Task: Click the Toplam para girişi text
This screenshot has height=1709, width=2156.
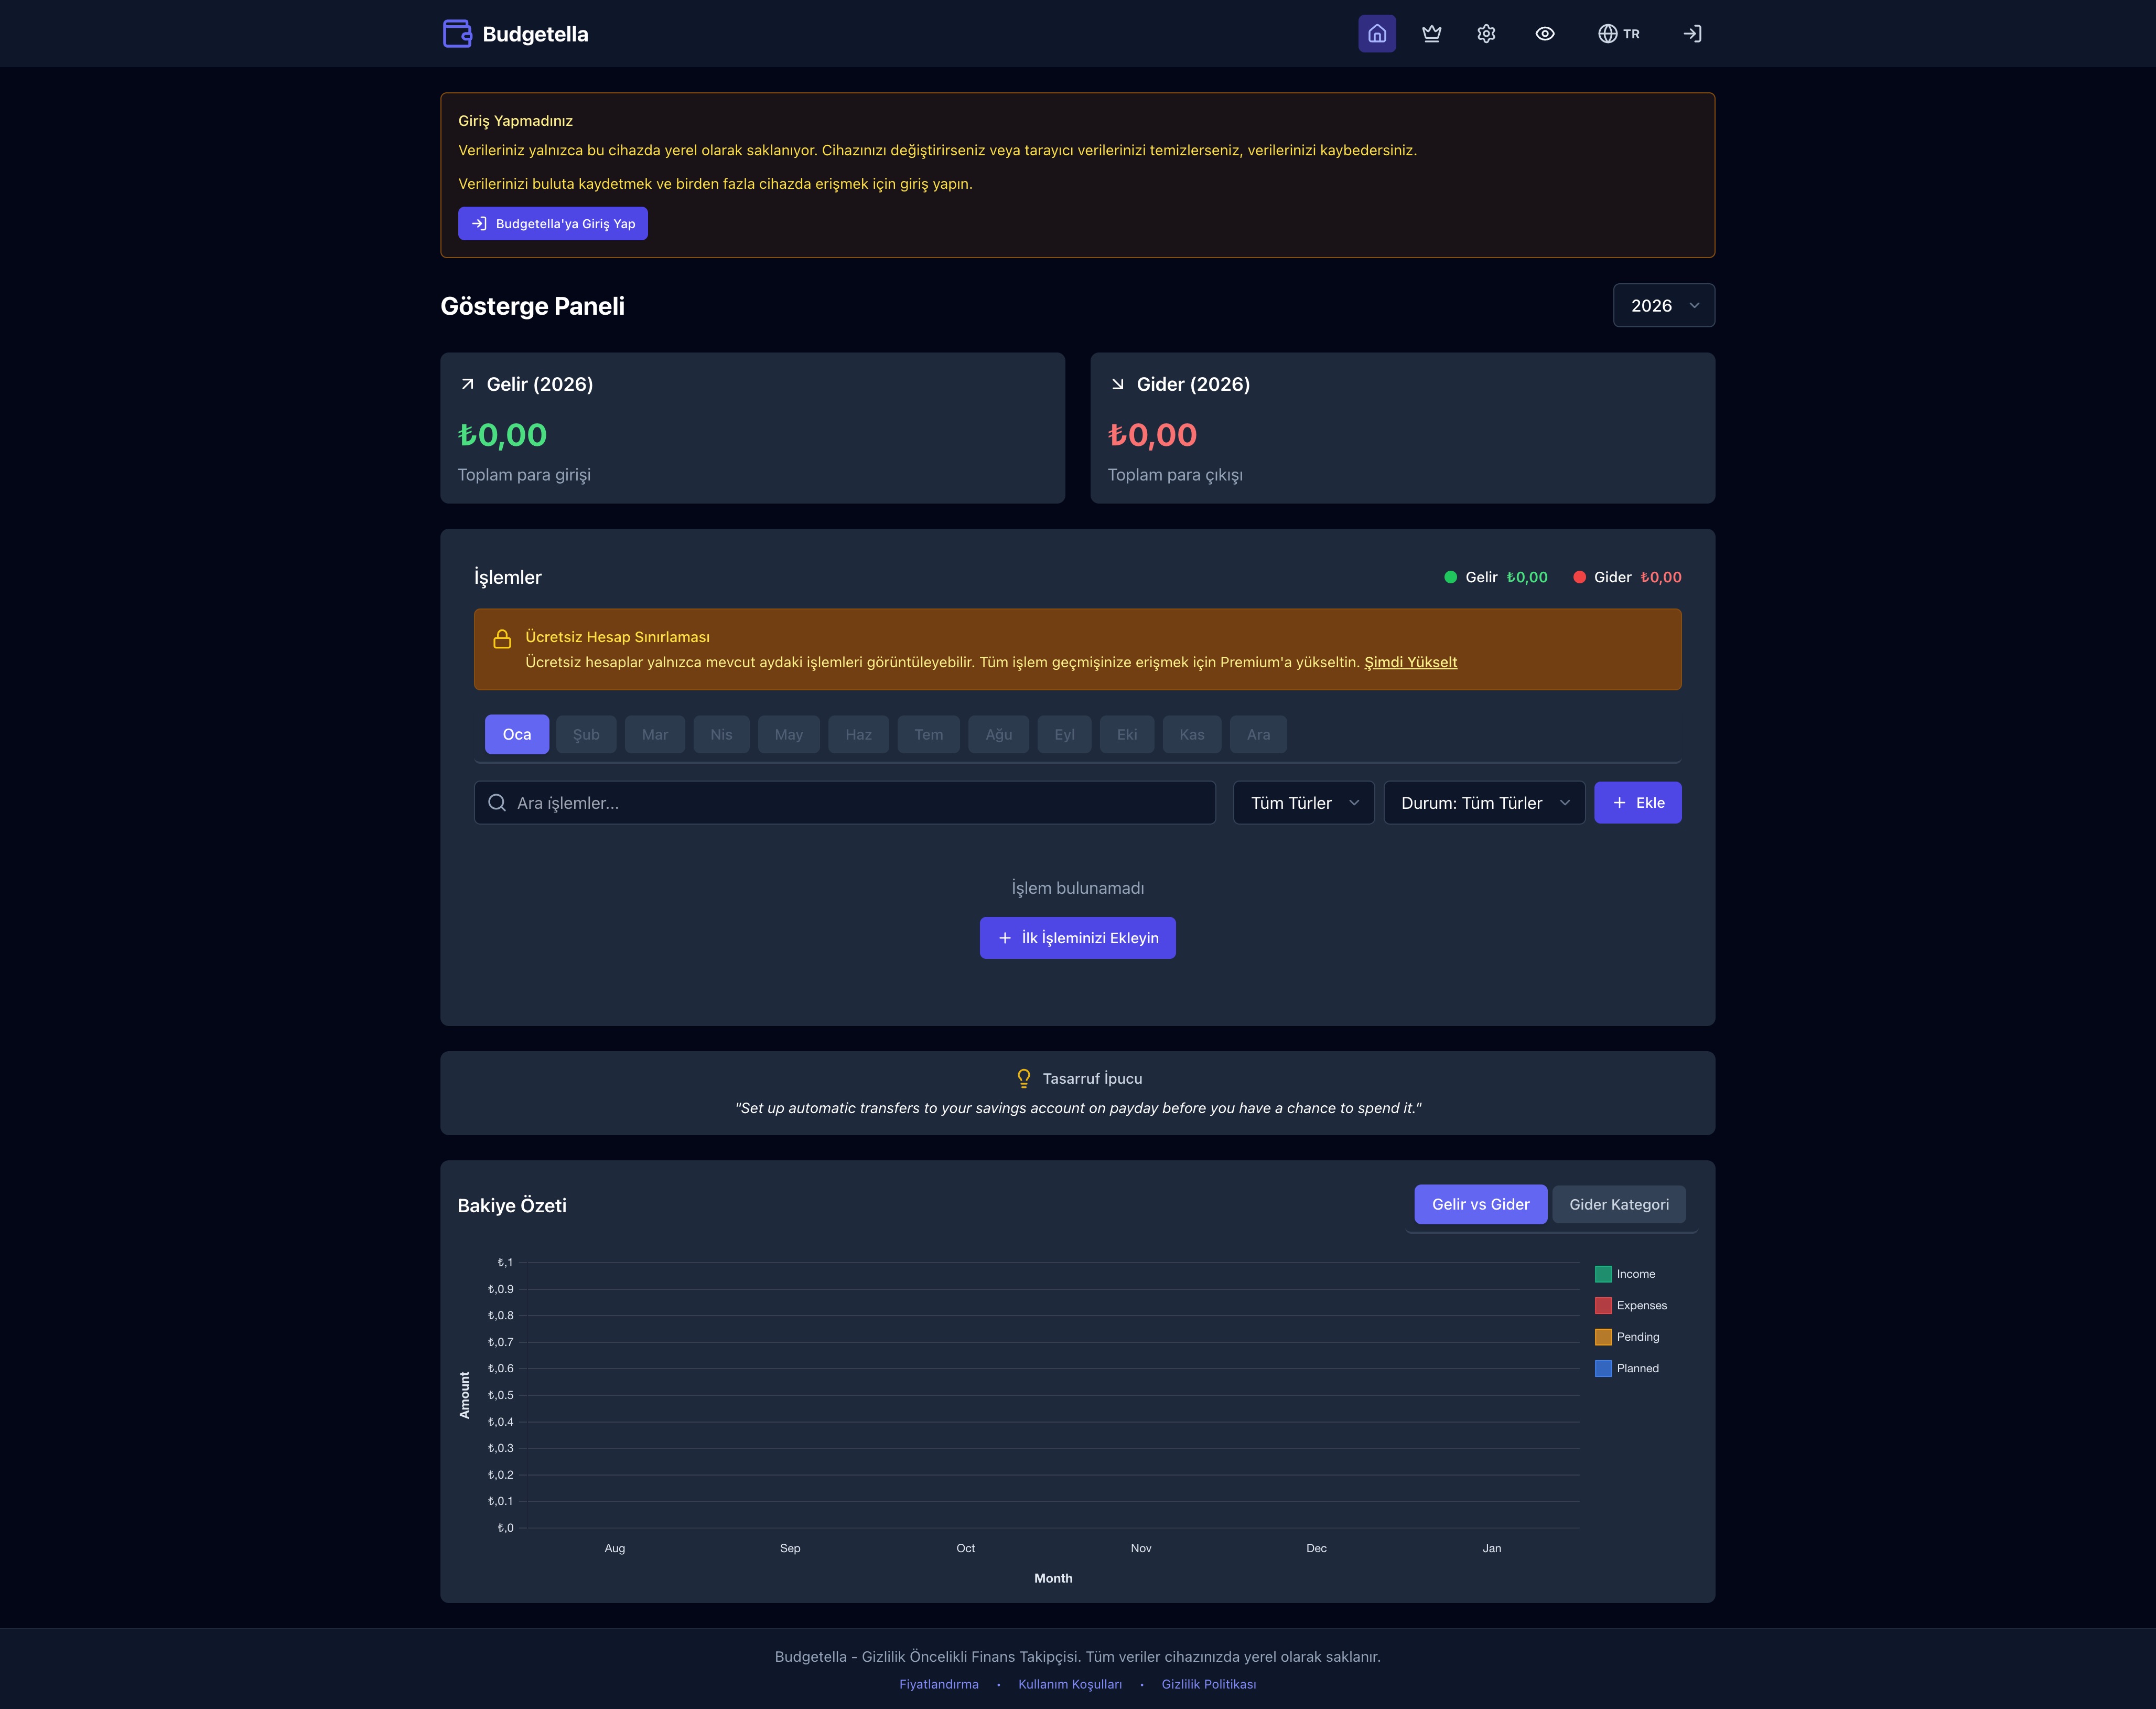Action: [524, 475]
